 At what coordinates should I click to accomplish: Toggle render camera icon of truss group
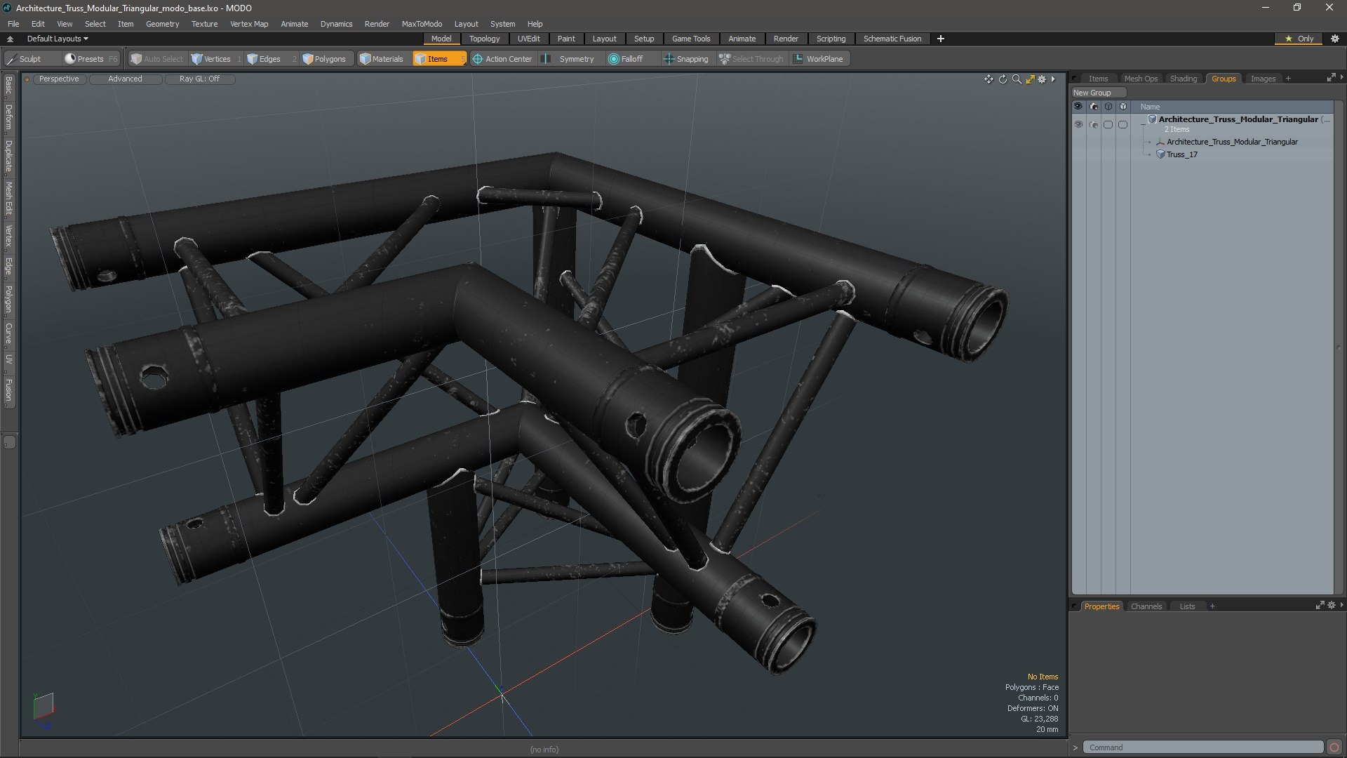pos(1093,124)
